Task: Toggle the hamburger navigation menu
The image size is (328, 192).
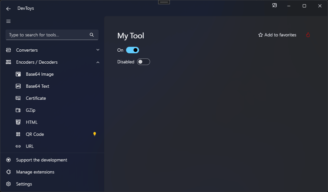Action: pyautogui.click(x=8, y=21)
